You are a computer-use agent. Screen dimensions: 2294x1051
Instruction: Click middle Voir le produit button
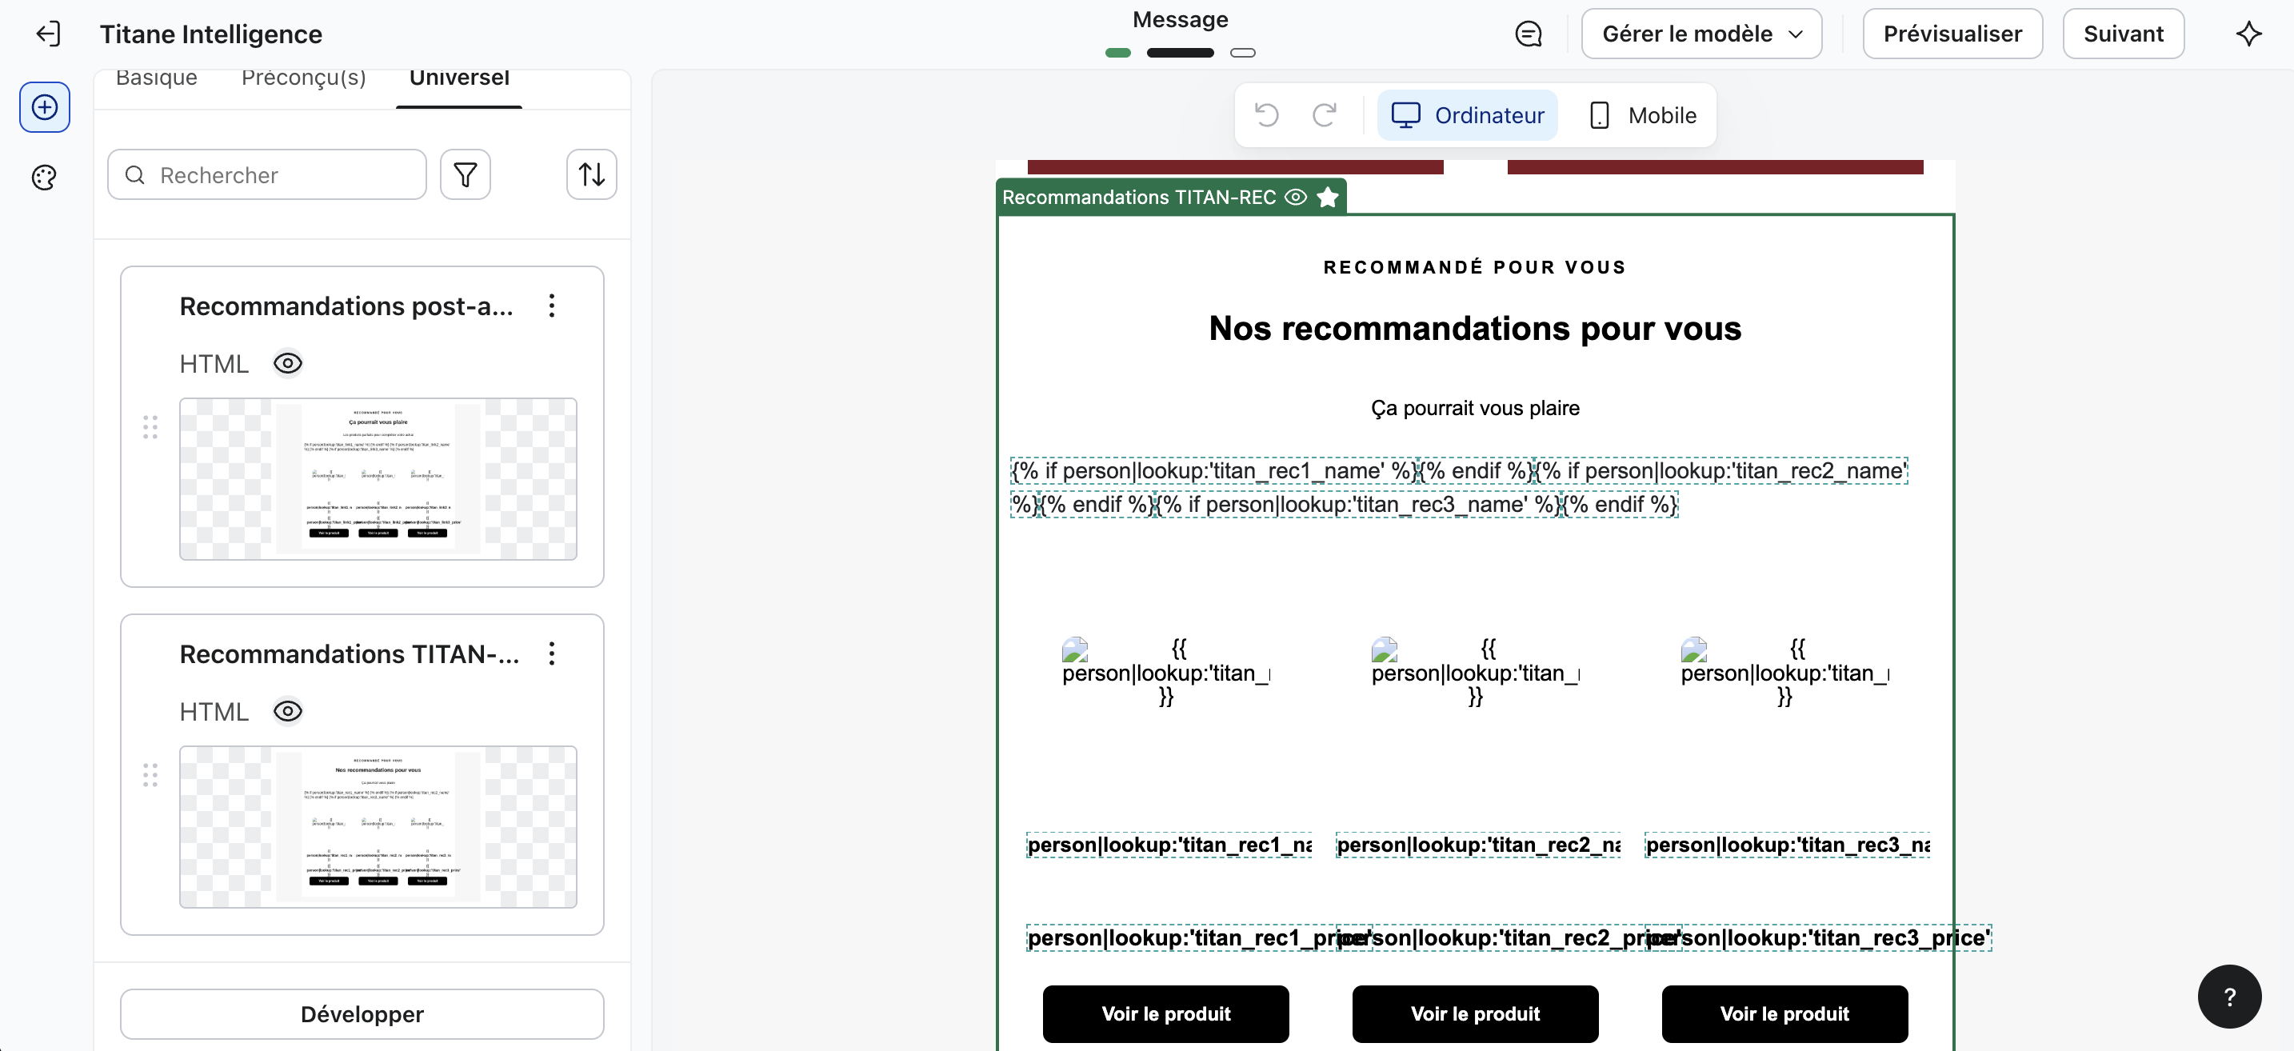tap(1475, 1013)
